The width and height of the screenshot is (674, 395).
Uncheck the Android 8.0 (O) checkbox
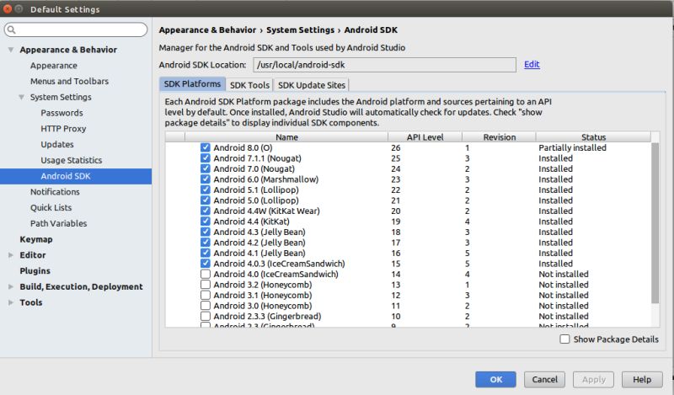click(206, 147)
